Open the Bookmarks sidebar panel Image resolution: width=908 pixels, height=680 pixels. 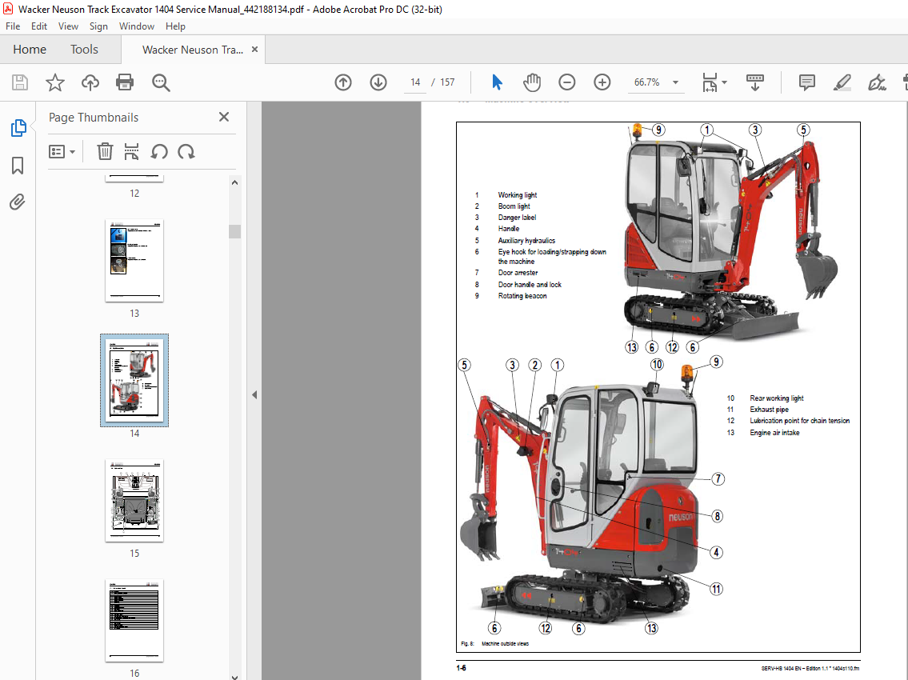pos(18,166)
